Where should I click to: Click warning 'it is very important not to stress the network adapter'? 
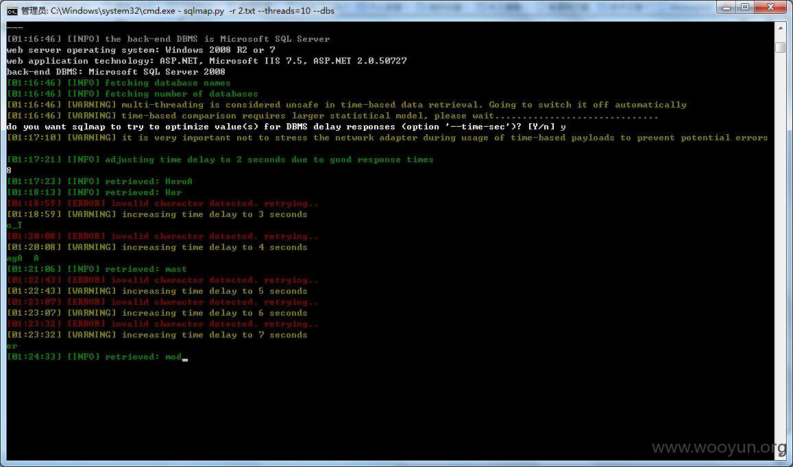(387, 138)
